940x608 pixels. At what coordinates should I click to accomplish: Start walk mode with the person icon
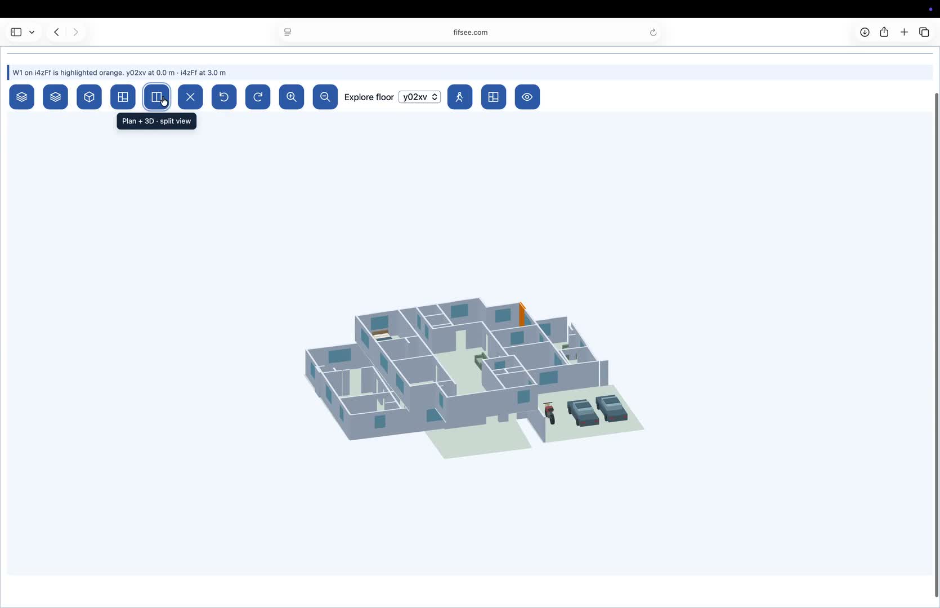460,97
